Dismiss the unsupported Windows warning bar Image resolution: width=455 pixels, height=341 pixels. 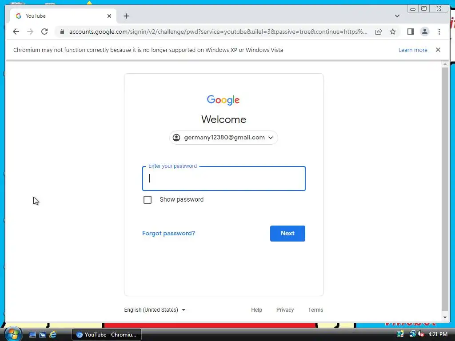click(438, 50)
